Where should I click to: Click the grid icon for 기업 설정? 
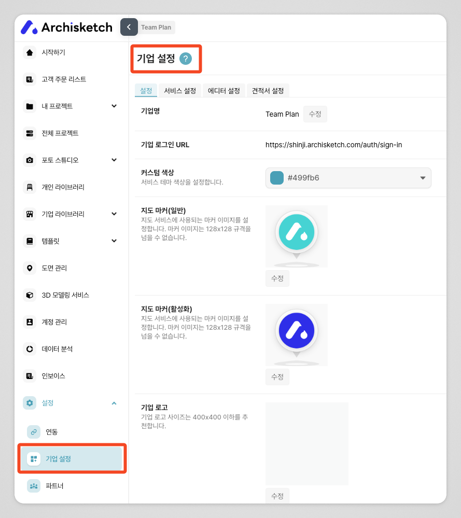point(34,459)
